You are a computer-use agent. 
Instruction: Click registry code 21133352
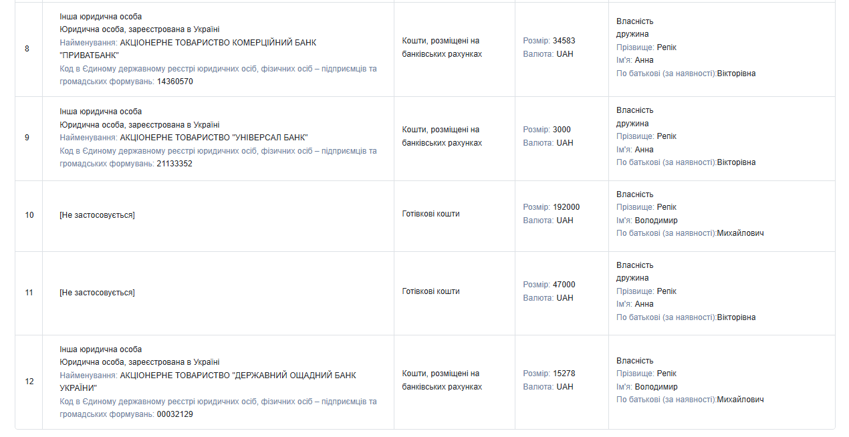click(x=174, y=164)
